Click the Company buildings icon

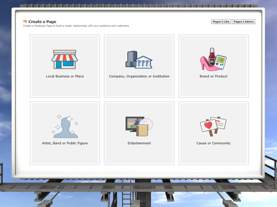(x=139, y=60)
